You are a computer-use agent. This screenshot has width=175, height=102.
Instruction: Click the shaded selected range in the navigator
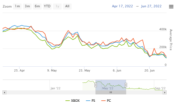coord(111,85)
